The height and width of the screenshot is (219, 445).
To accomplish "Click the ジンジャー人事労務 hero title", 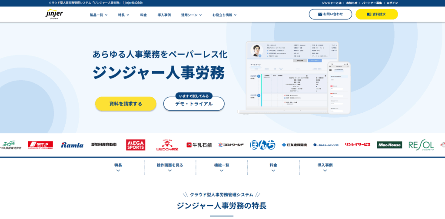I will 158,72.
